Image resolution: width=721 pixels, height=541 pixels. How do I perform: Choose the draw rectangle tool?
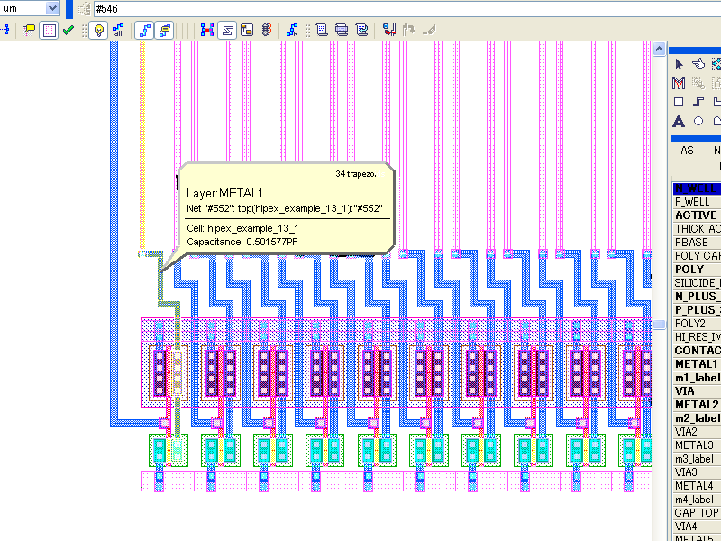coord(680,102)
